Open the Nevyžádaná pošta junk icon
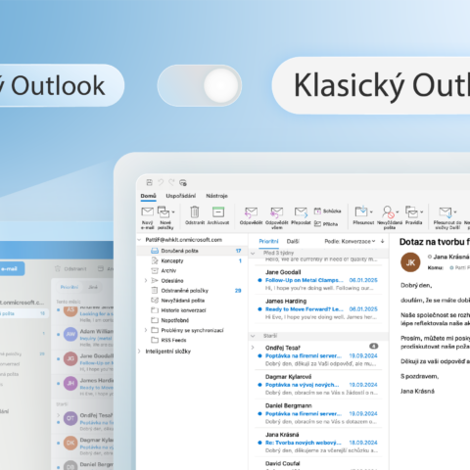The image size is (470, 470). point(389,212)
